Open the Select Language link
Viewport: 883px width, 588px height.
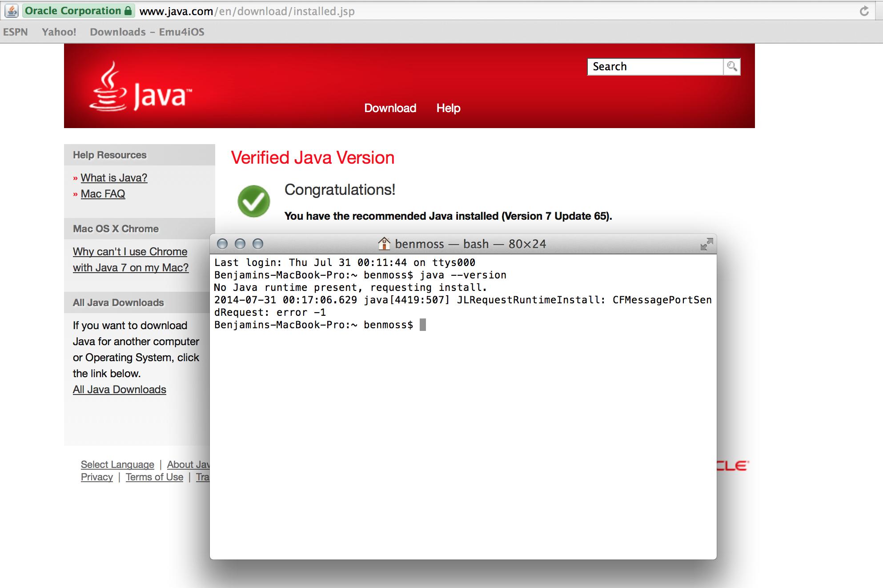[117, 464]
